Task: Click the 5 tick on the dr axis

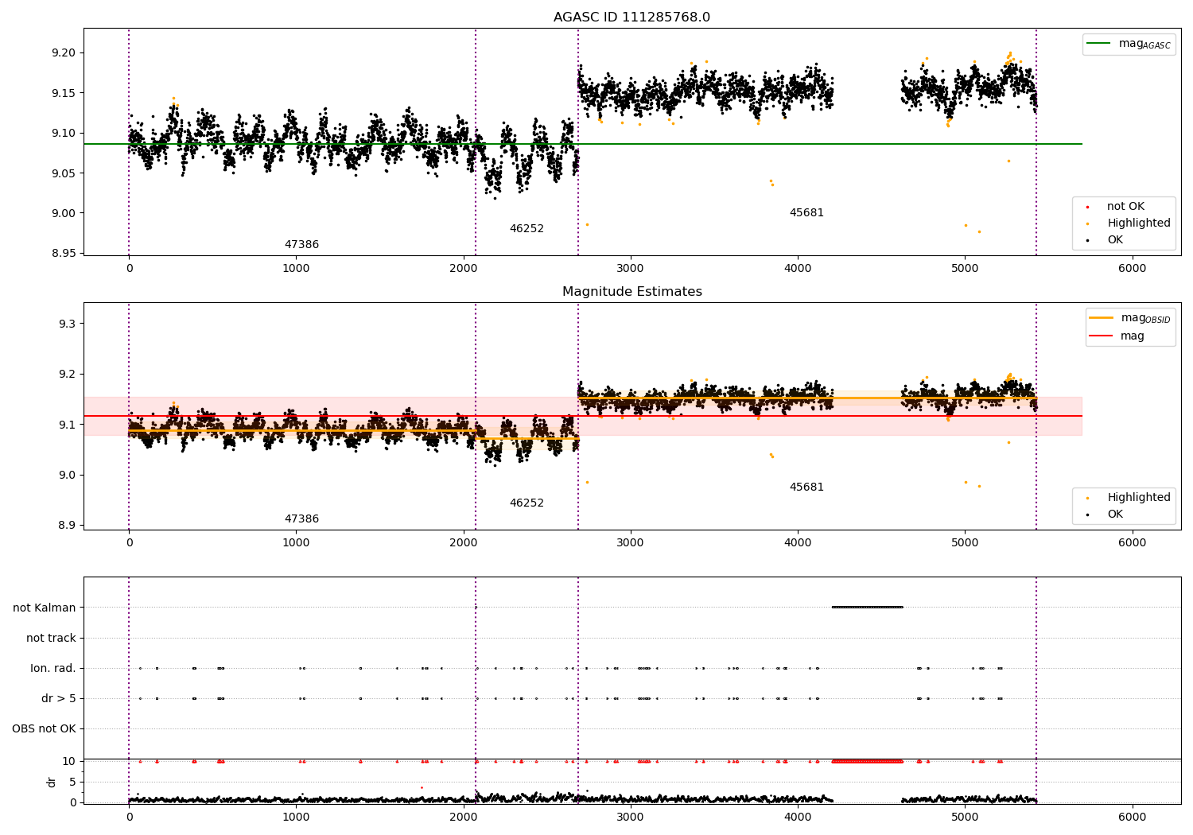Action: (x=73, y=782)
